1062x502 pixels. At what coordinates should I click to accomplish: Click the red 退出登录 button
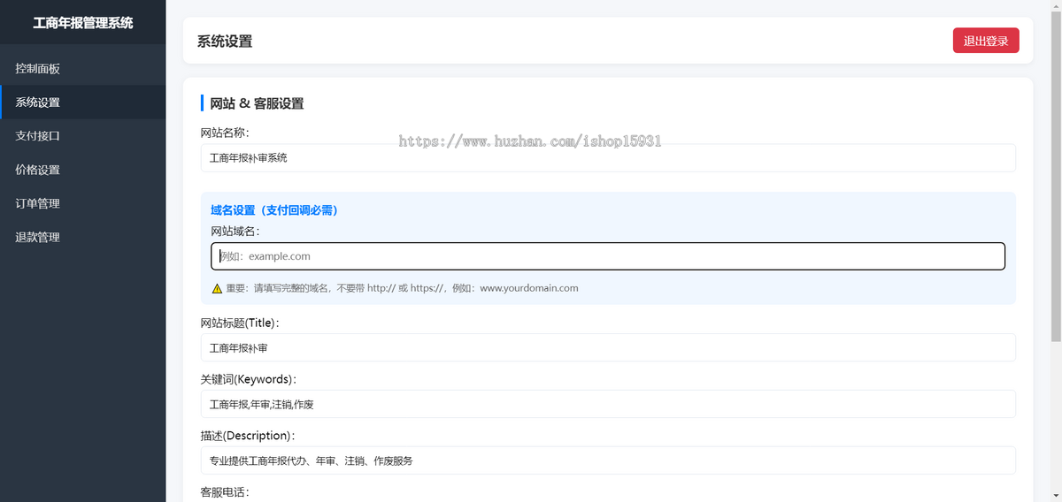click(986, 41)
